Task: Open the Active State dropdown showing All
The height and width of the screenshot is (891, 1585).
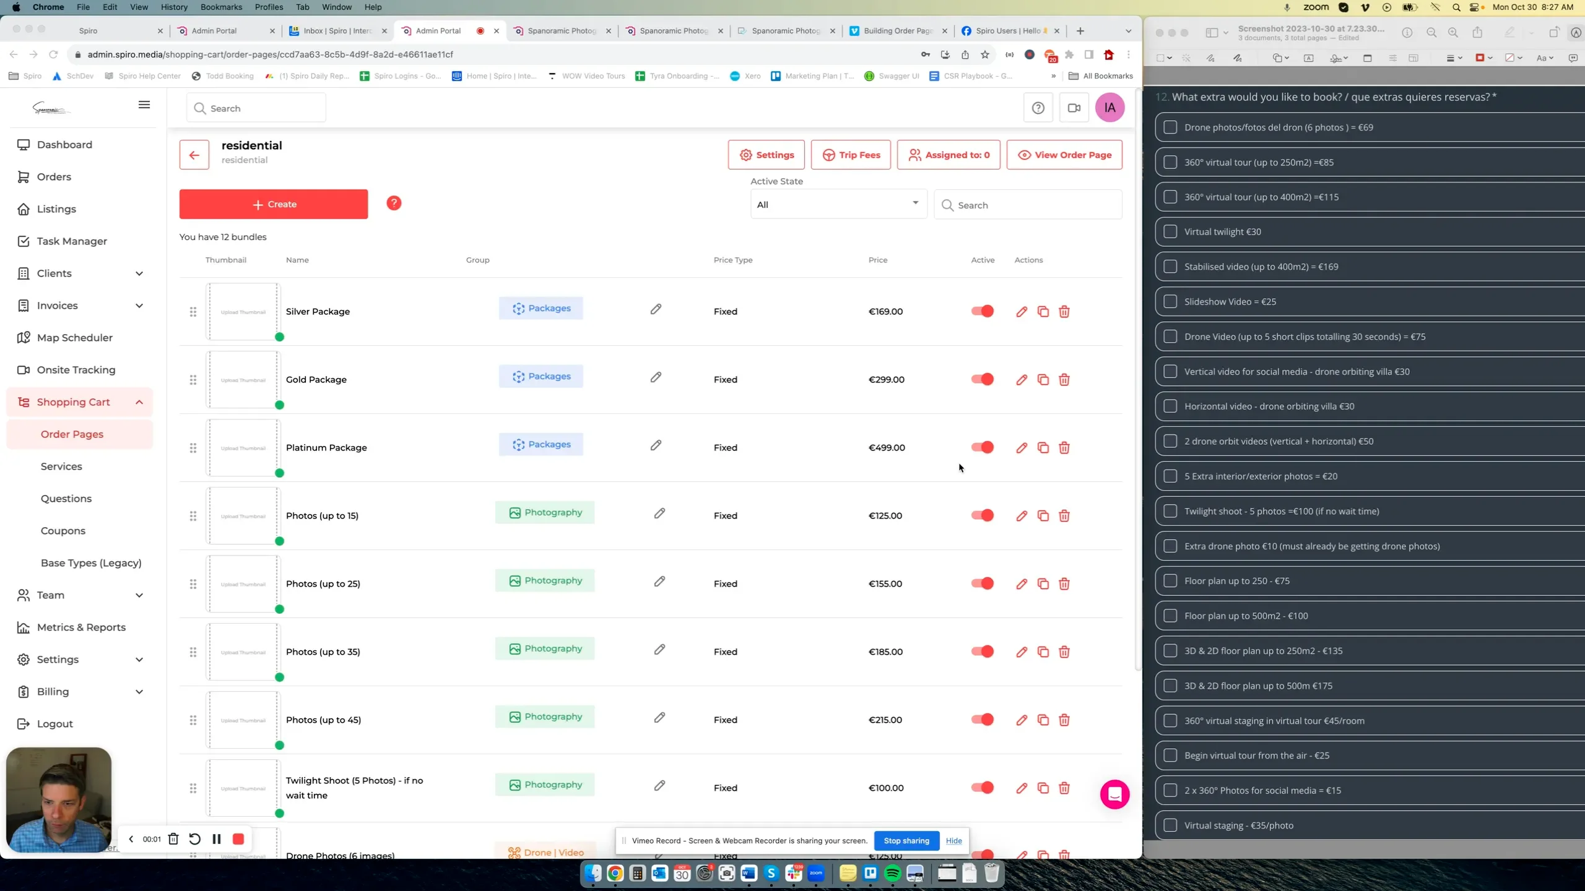Action: pyautogui.click(x=838, y=204)
